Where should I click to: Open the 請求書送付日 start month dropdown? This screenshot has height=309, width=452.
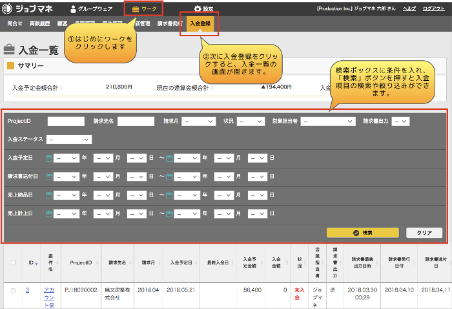pyautogui.click(x=103, y=176)
